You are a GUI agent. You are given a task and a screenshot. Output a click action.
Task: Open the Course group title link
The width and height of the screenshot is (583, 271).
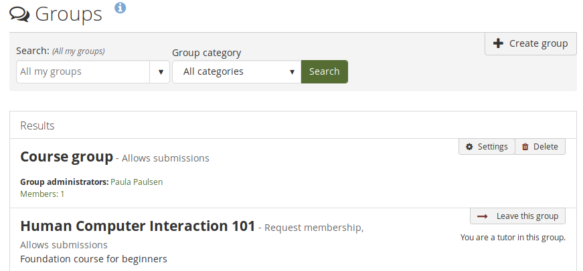tap(66, 157)
